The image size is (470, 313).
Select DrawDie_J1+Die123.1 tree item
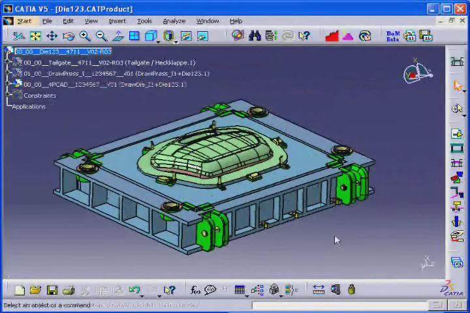click(x=105, y=85)
